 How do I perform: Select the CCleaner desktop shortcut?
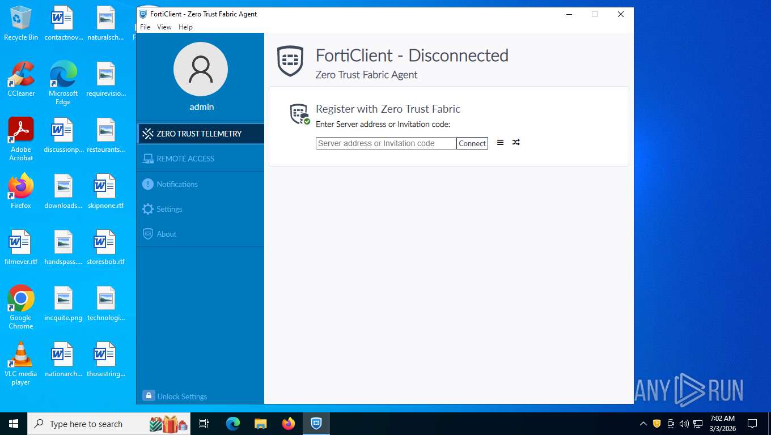click(x=21, y=80)
